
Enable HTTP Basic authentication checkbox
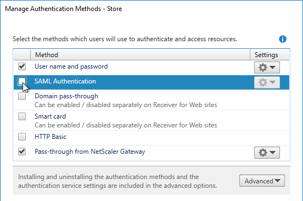pyautogui.click(x=22, y=137)
